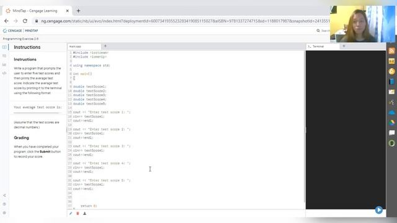Open the Google Drive icon in right dock
Viewport: 397px width, 223px height.
click(x=391, y=123)
